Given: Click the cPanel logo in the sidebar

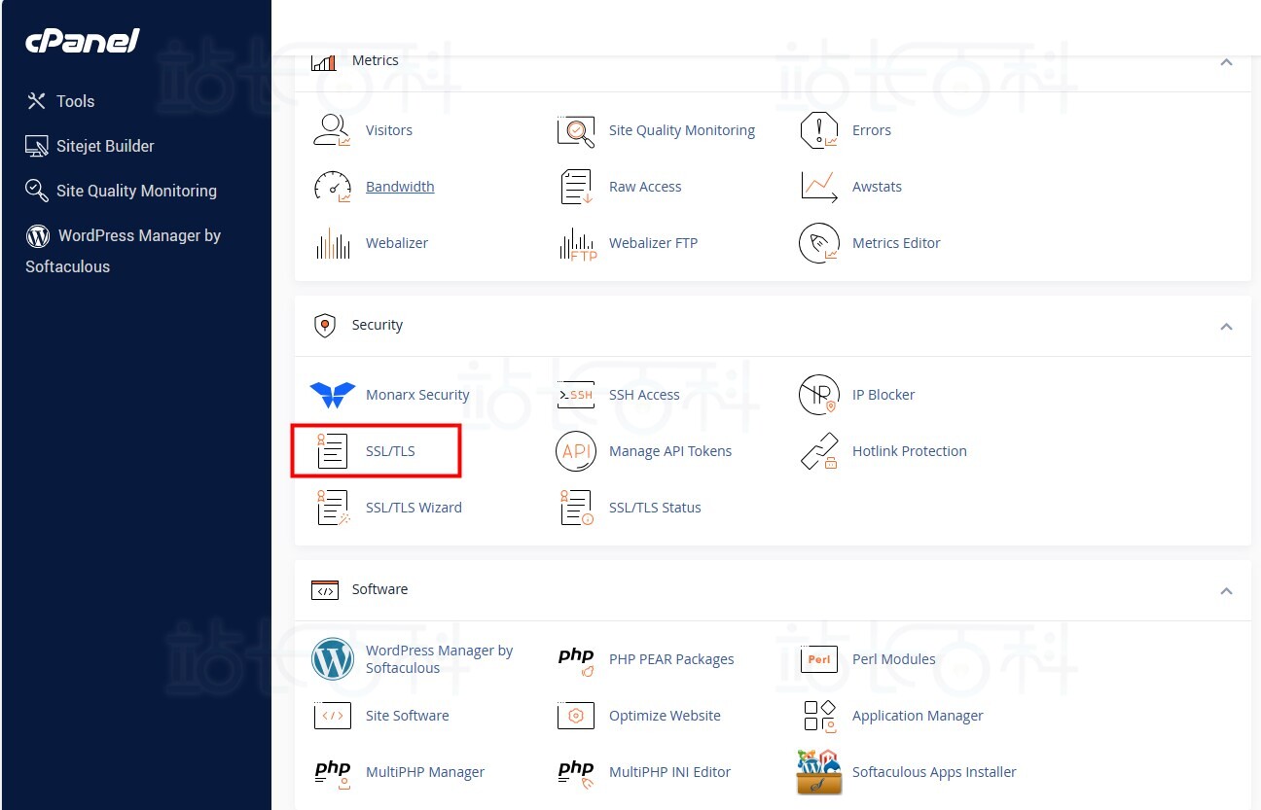Looking at the screenshot, I should [83, 41].
